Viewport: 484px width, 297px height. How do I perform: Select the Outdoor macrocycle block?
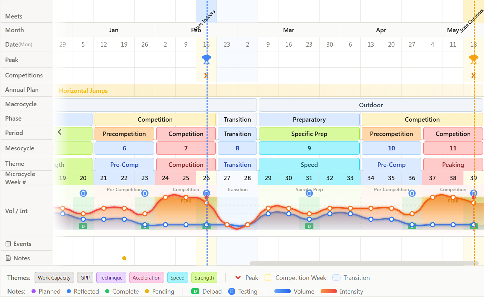coord(371,105)
